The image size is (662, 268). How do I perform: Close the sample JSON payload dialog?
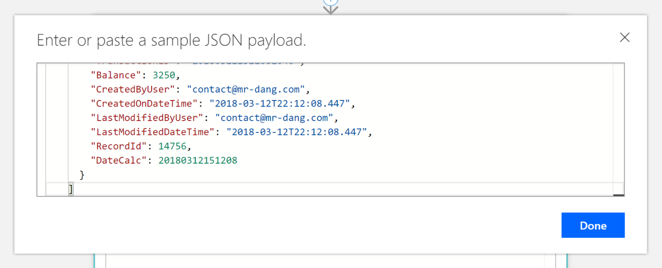(624, 38)
